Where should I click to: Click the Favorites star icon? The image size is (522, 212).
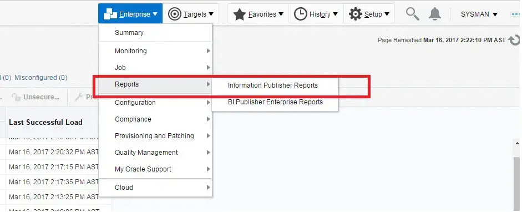point(239,14)
